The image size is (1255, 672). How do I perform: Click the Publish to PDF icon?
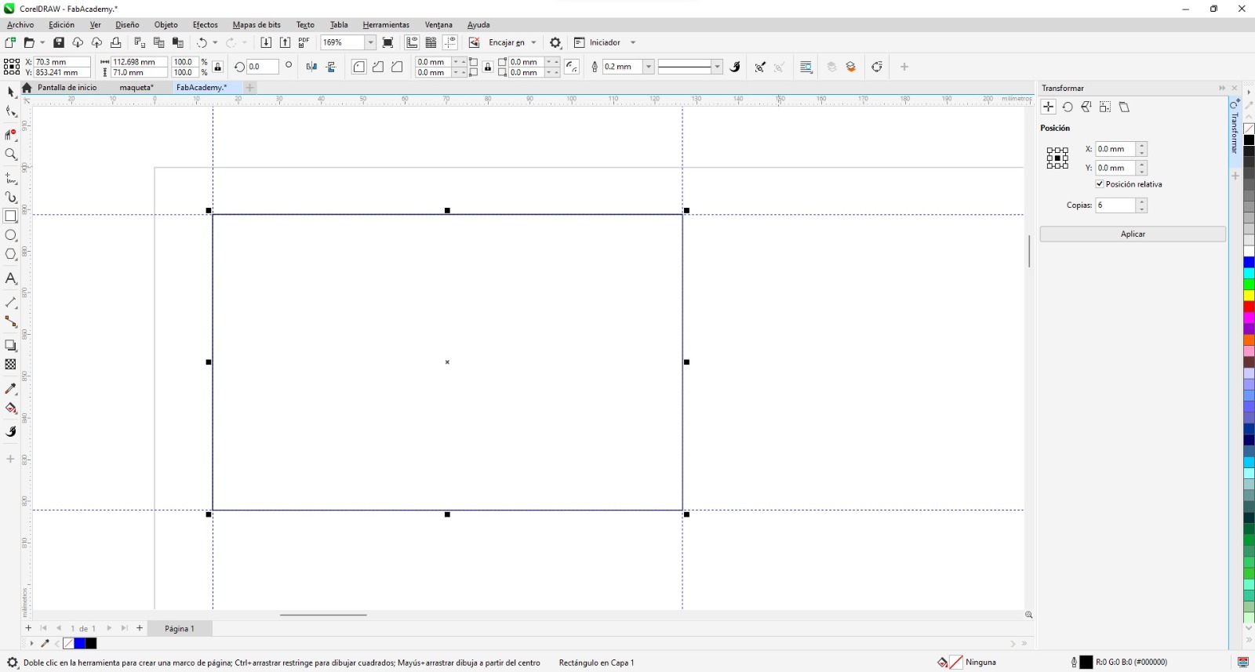(x=304, y=42)
